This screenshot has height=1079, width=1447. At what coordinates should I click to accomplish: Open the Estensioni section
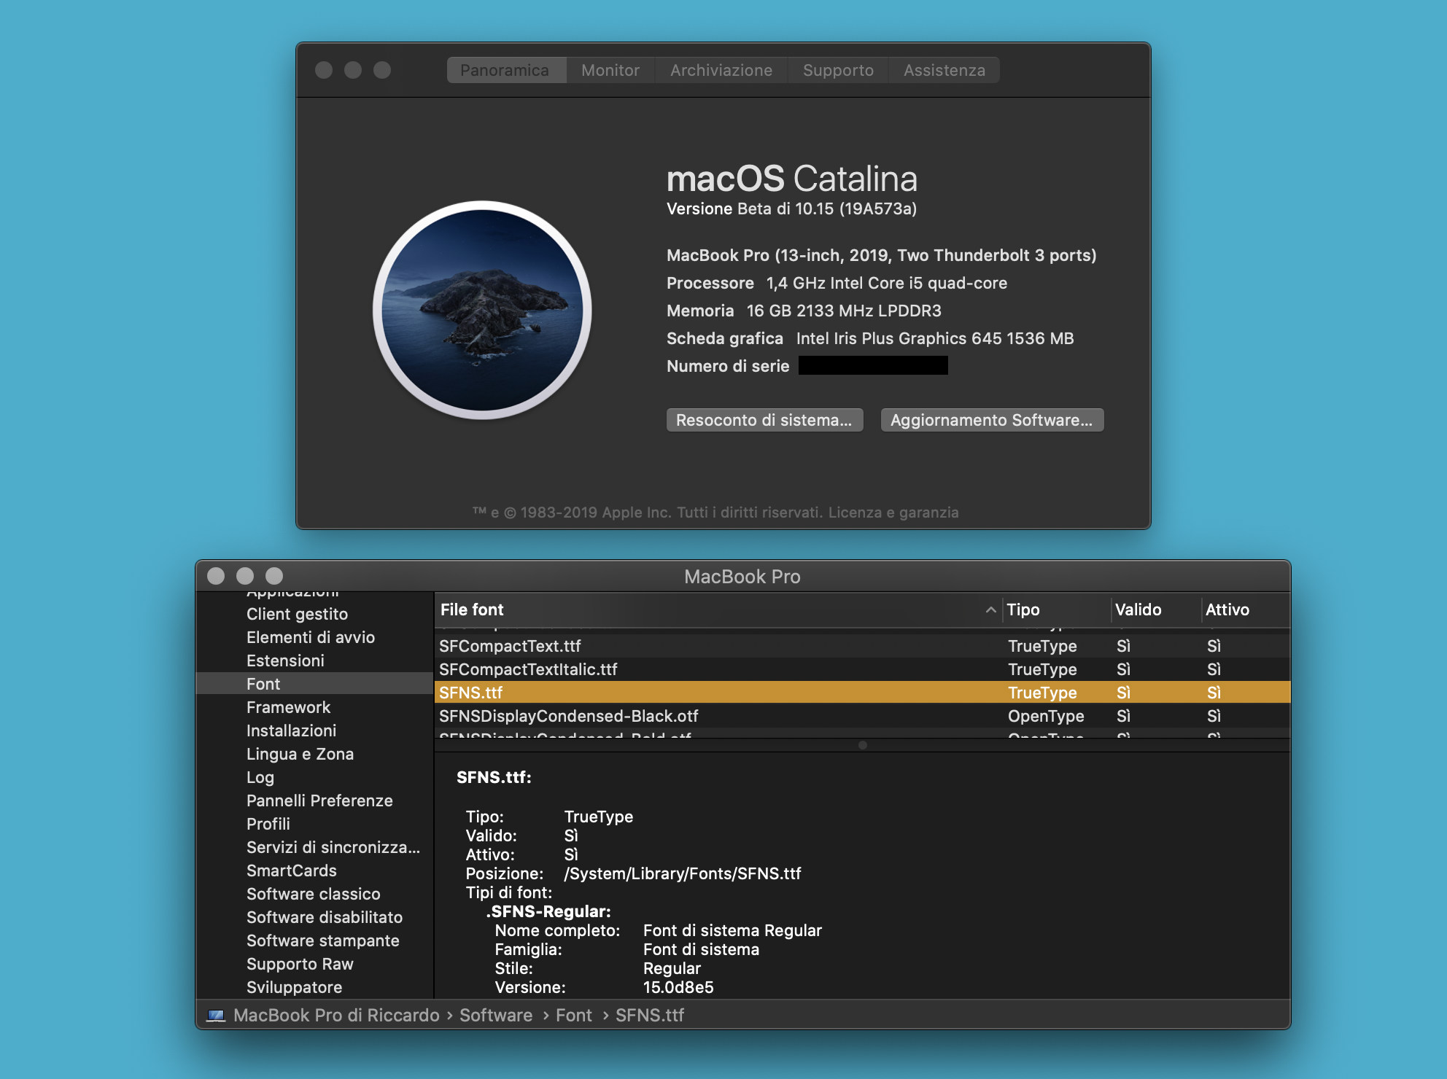285,661
